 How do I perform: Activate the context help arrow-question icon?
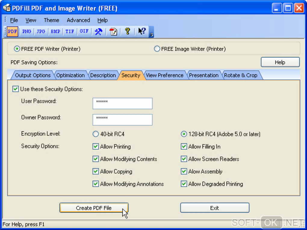[142, 31]
